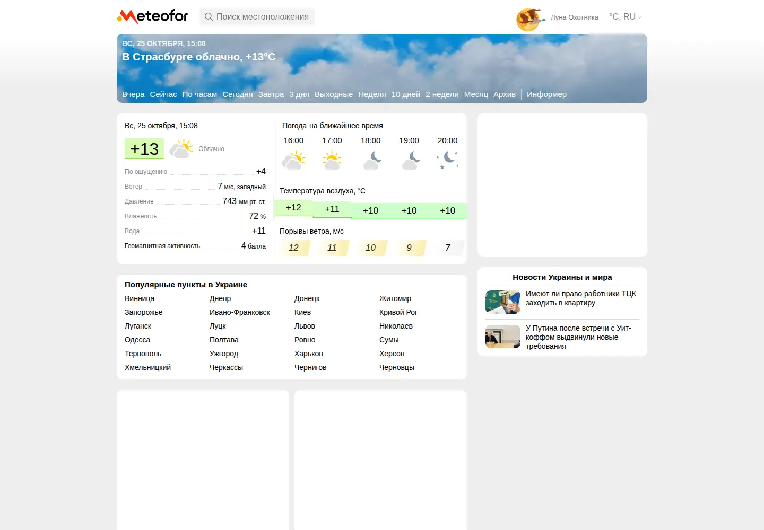
Task: Click the geomagnetic activity value 4 балла
Action: point(254,246)
